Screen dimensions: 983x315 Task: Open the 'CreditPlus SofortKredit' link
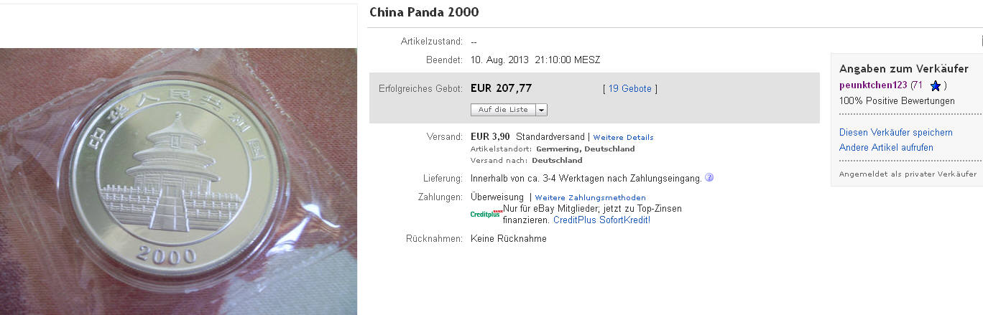[601, 220]
